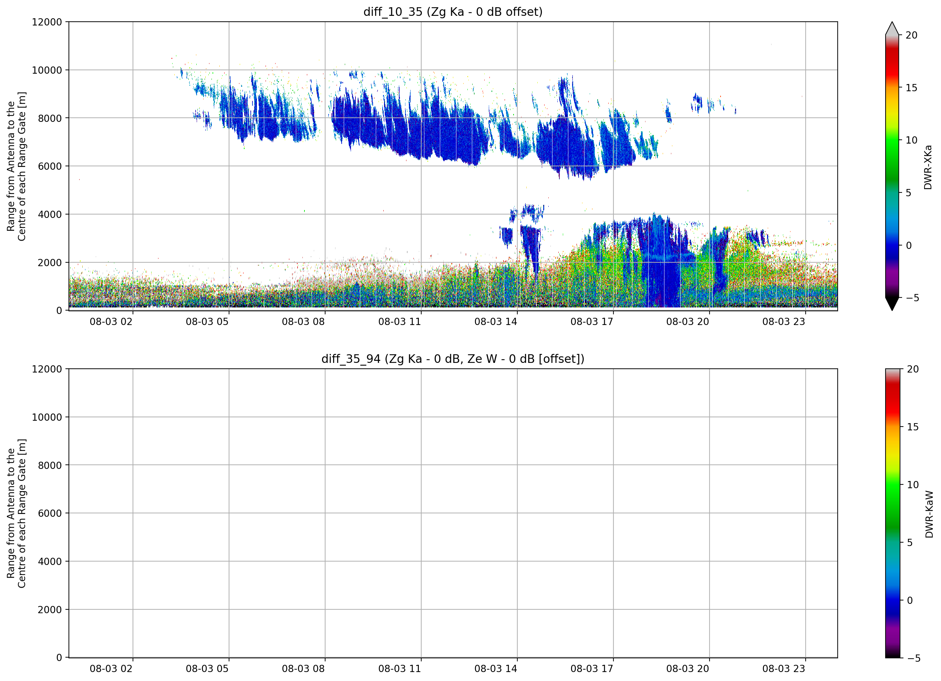The height and width of the screenshot is (681, 941).
Task: Click the DWR-XKa colorbar label
Action: click(x=928, y=167)
